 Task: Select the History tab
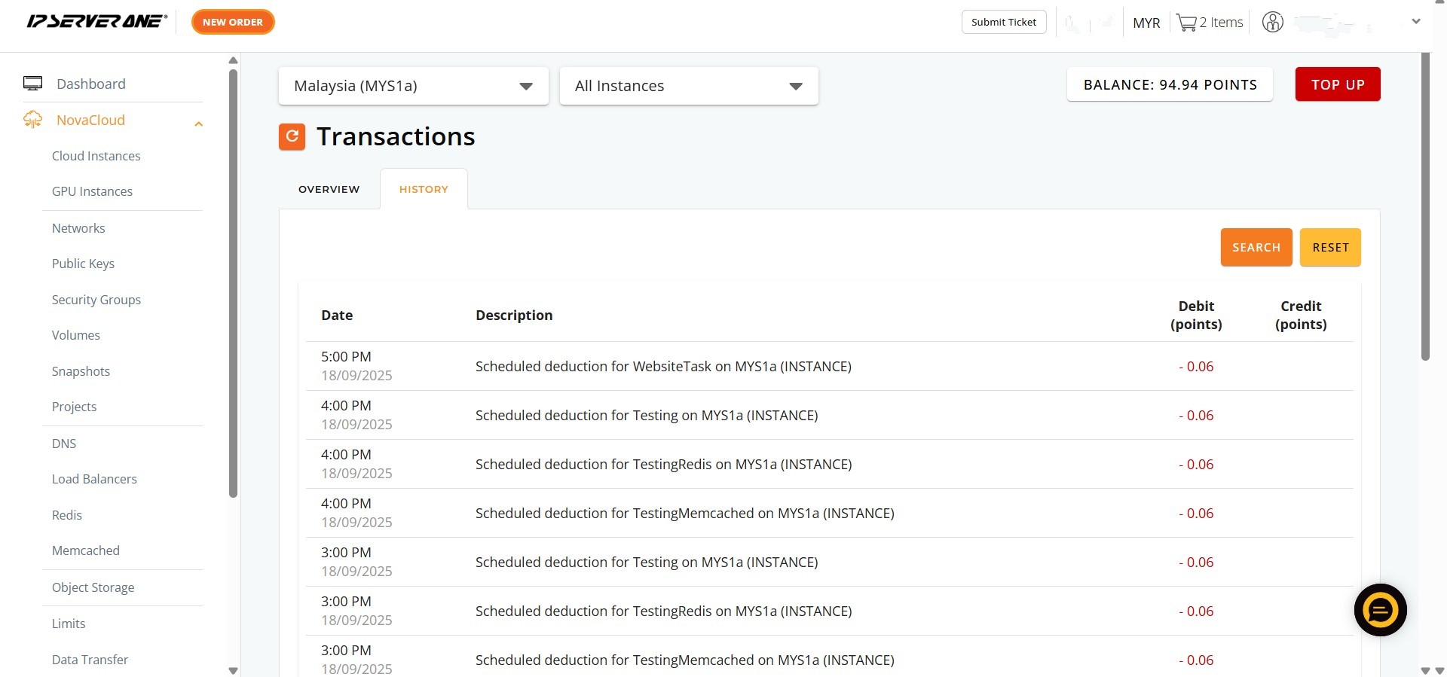(x=424, y=189)
